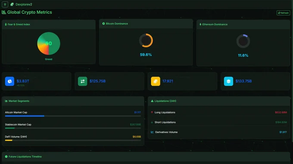This screenshot has height=164, width=293.
Task: Click the Dexplorev2 app title
Action: (24, 4)
